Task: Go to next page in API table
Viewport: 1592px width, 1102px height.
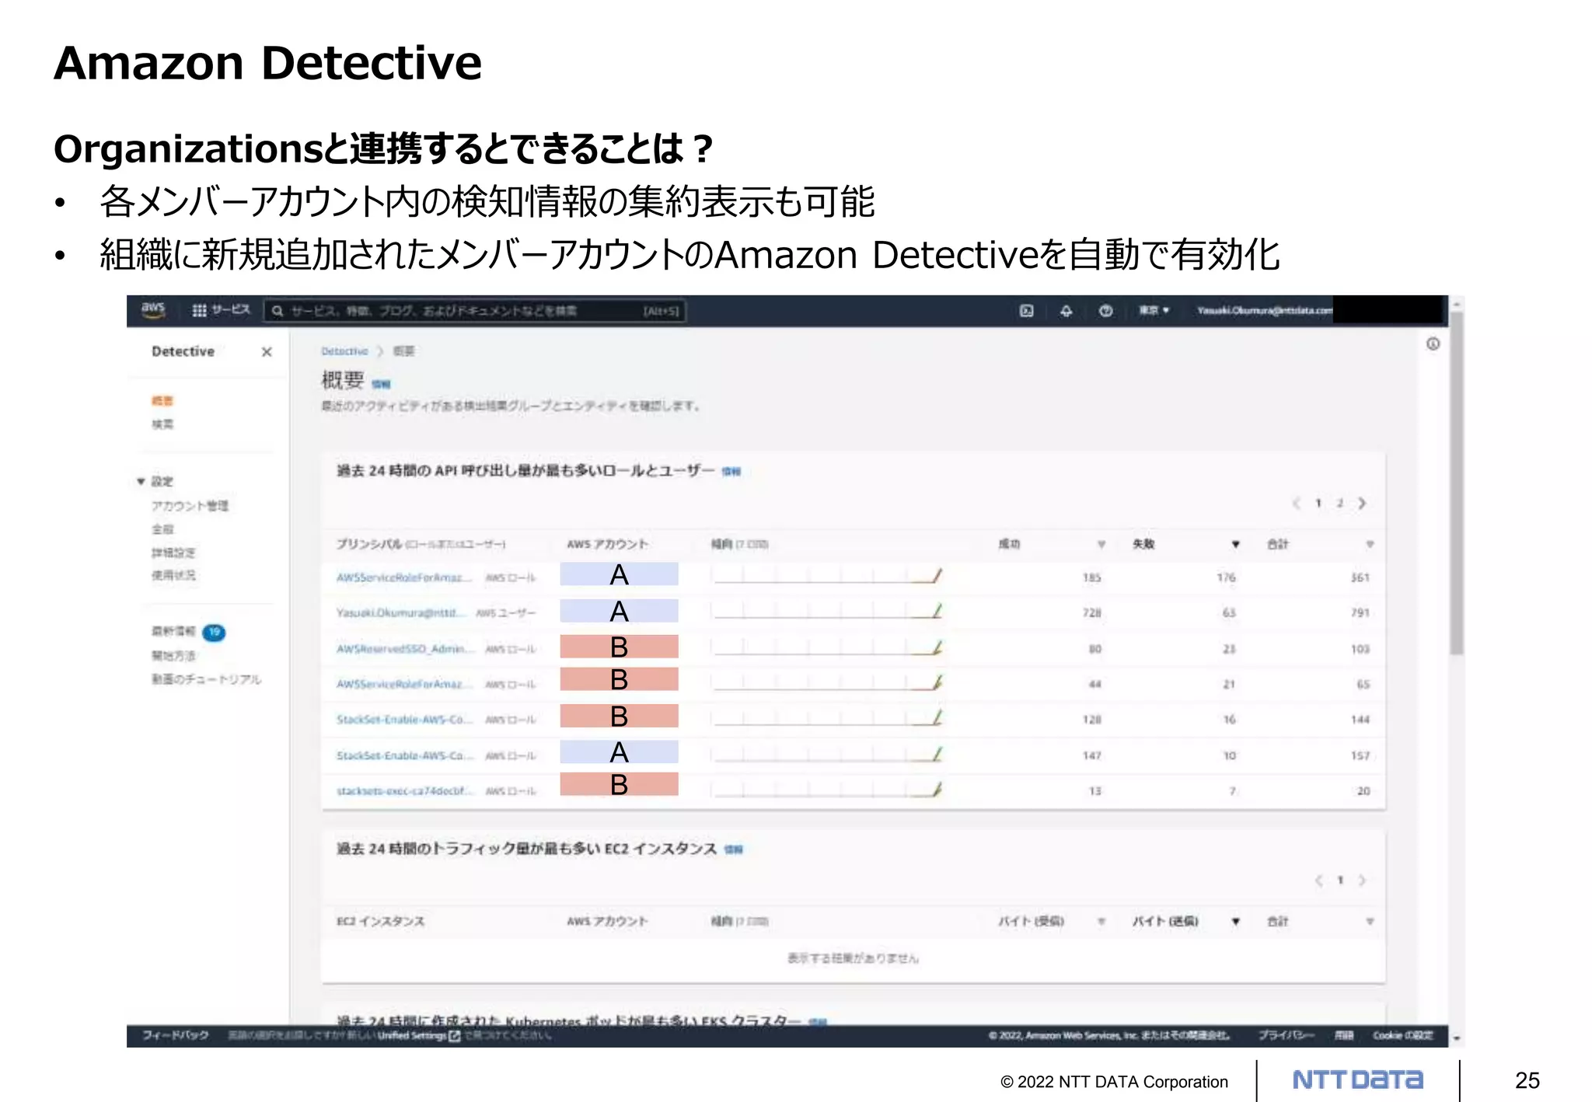Action: pos(1362,503)
